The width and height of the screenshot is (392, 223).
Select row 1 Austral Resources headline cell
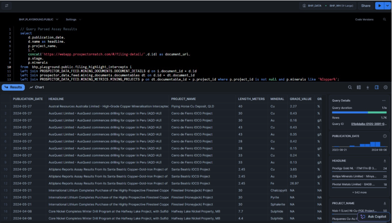107,106
